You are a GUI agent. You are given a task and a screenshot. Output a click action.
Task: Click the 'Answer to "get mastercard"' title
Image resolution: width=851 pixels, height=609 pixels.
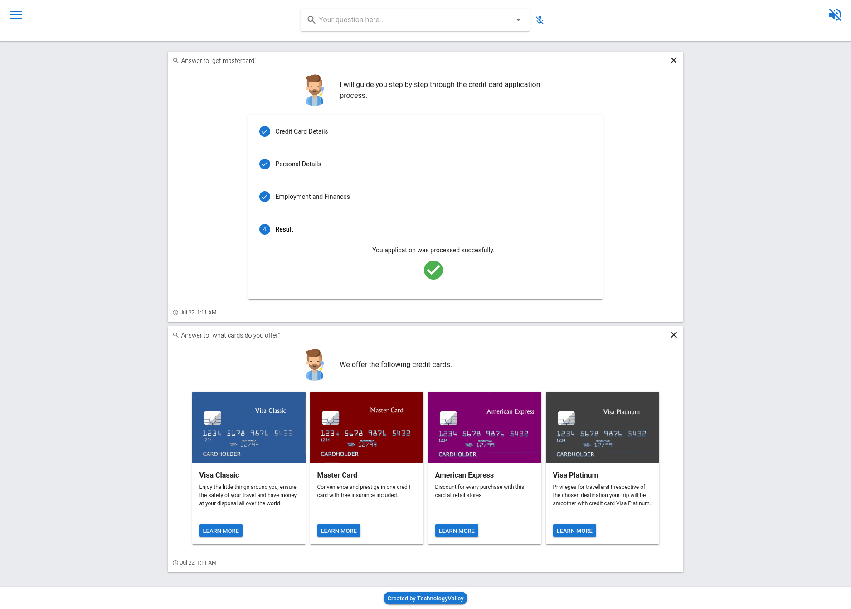click(219, 61)
